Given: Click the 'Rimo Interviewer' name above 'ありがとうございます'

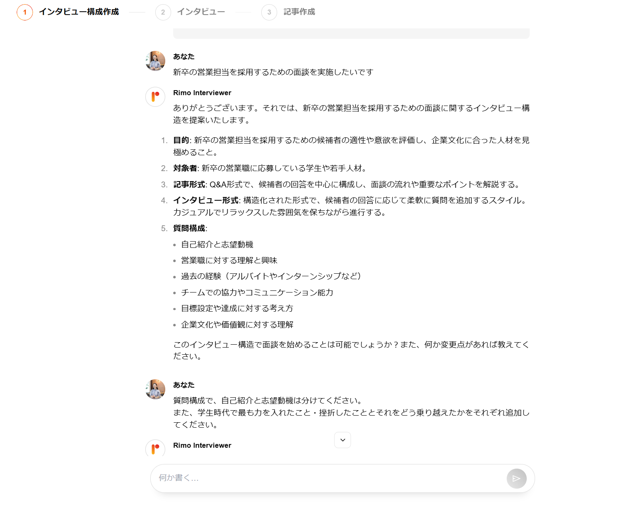Looking at the screenshot, I should pyautogui.click(x=202, y=93).
